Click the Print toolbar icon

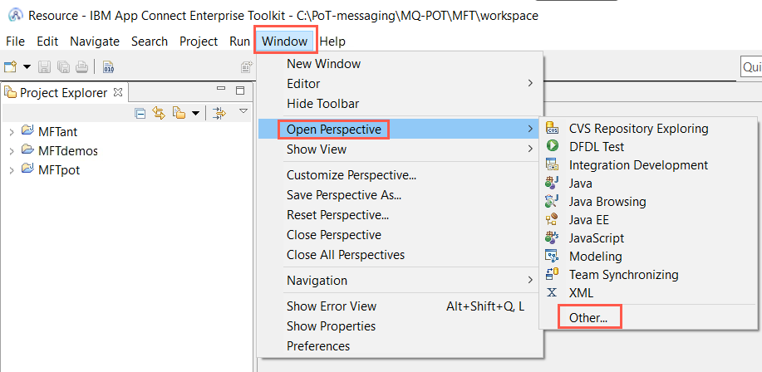[81, 67]
